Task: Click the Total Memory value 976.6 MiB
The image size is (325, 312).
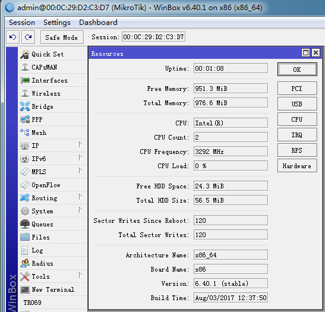Action: point(231,103)
